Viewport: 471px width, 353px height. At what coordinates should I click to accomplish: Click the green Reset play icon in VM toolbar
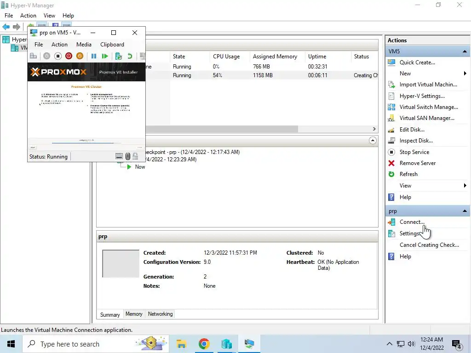pos(104,56)
